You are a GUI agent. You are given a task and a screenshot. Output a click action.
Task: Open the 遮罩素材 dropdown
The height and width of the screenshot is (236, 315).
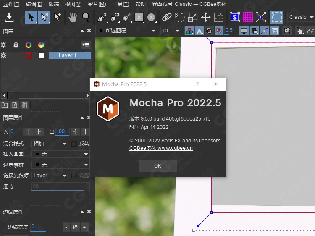(x=60, y=165)
